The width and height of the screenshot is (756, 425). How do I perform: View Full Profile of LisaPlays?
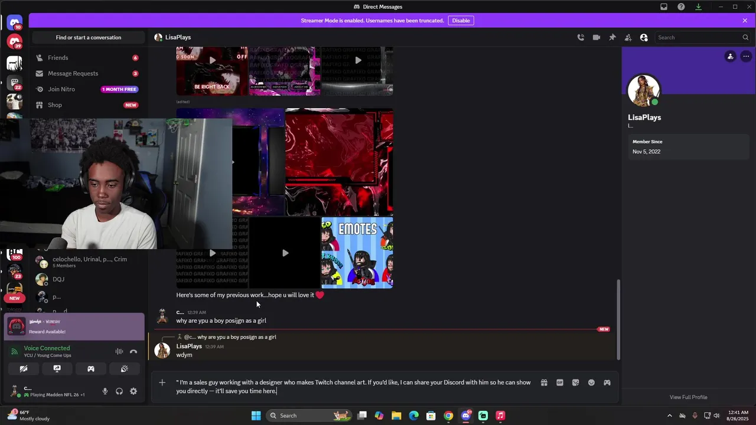click(x=688, y=397)
